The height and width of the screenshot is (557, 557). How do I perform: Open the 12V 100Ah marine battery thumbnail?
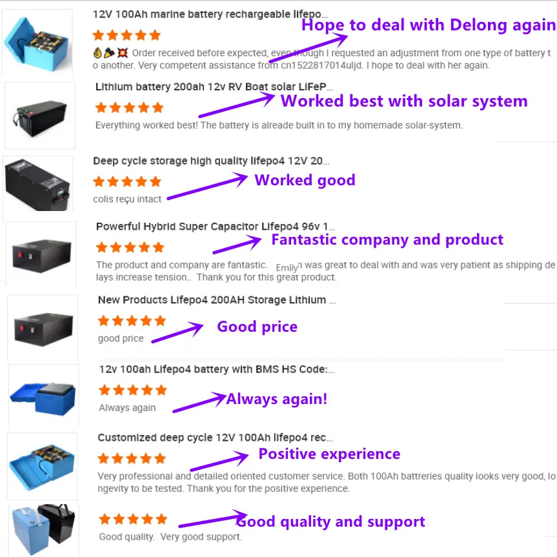tap(37, 43)
